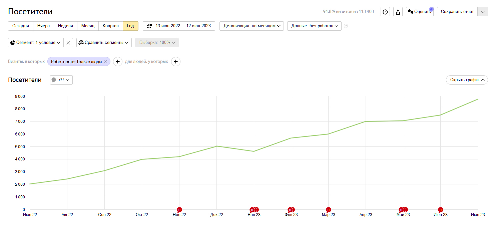Click the help question mark icon
The image size is (494, 233).
346,26
